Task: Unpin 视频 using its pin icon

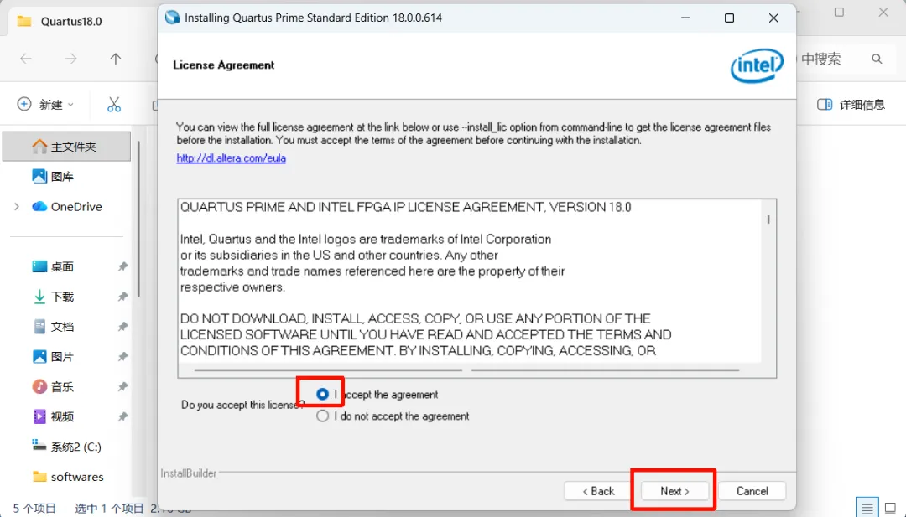Action: 122,416
